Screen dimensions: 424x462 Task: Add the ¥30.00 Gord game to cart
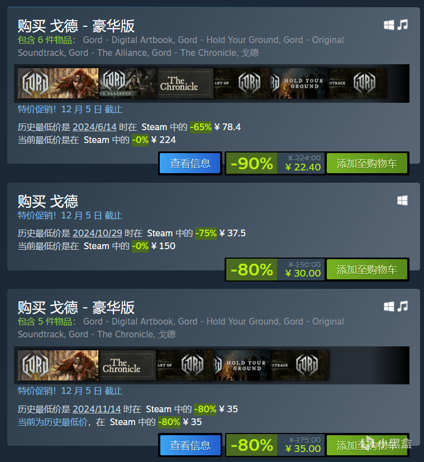(x=366, y=269)
